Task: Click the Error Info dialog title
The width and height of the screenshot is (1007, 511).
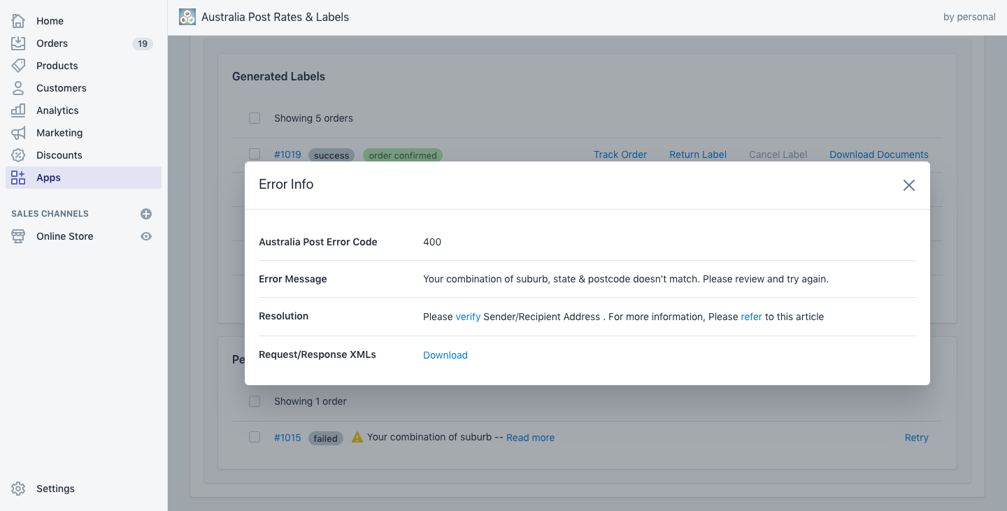Action: click(x=286, y=185)
